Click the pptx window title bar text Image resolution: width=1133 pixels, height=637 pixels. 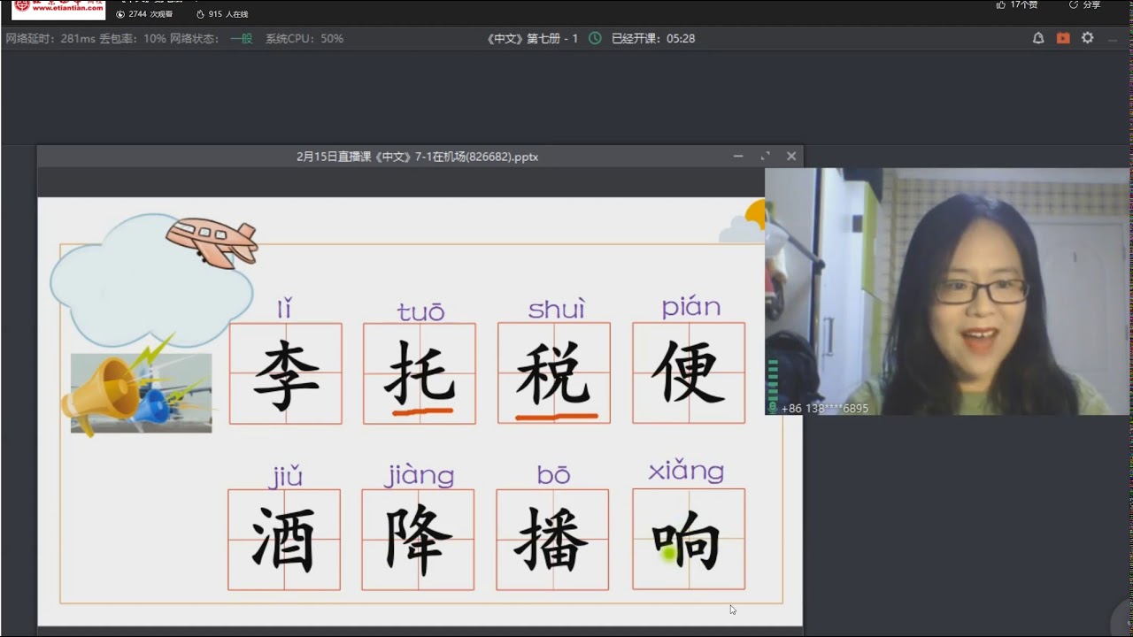click(x=417, y=157)
